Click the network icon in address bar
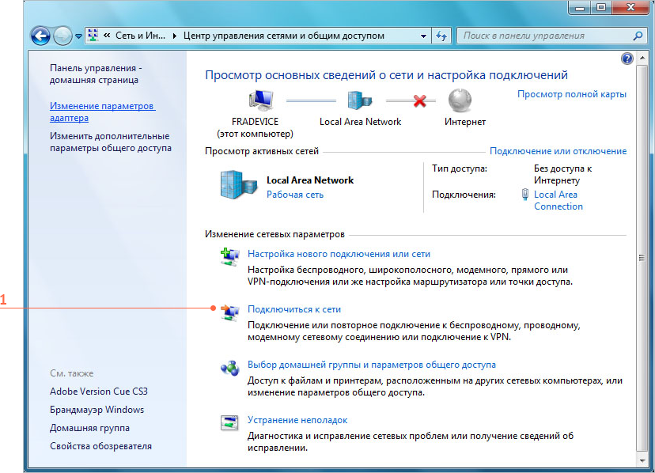 point(93,36)
